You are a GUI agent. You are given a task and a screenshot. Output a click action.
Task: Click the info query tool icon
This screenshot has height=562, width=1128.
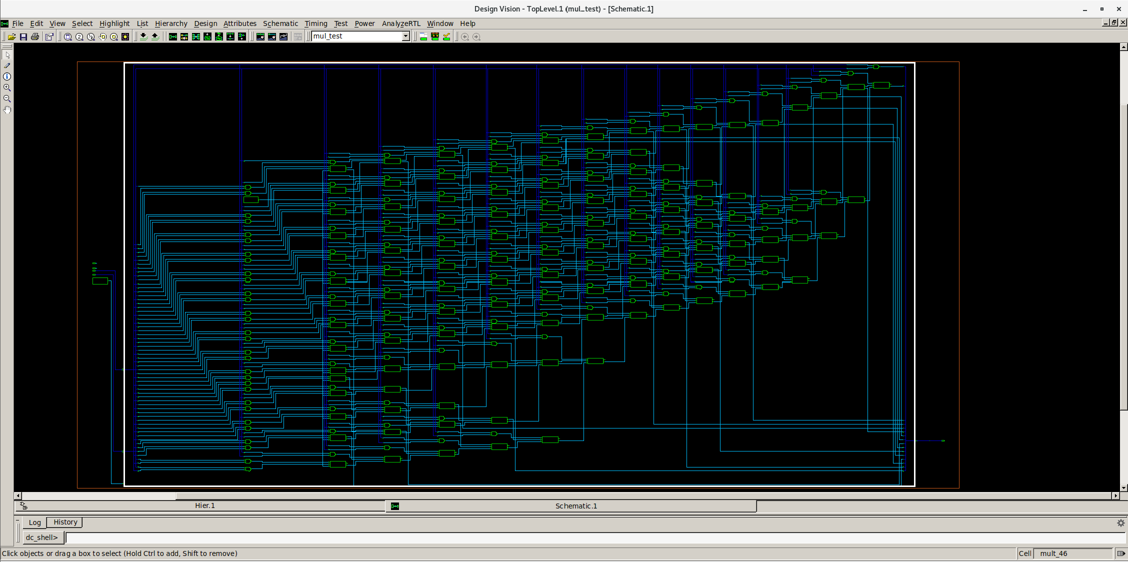[7, 76]
